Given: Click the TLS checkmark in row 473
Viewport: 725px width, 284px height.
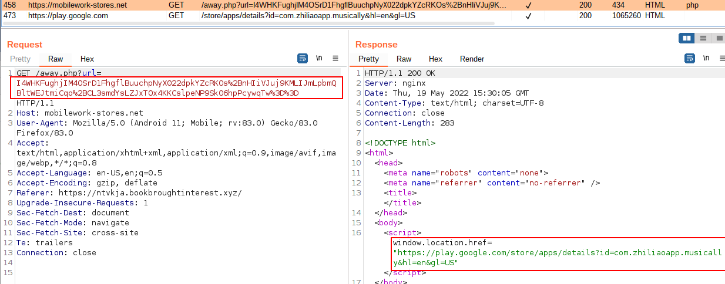Looking at the screenshot, I should pos(529,16).
